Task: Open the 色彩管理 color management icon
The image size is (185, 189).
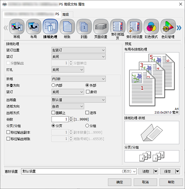Action: pos(168,27)
